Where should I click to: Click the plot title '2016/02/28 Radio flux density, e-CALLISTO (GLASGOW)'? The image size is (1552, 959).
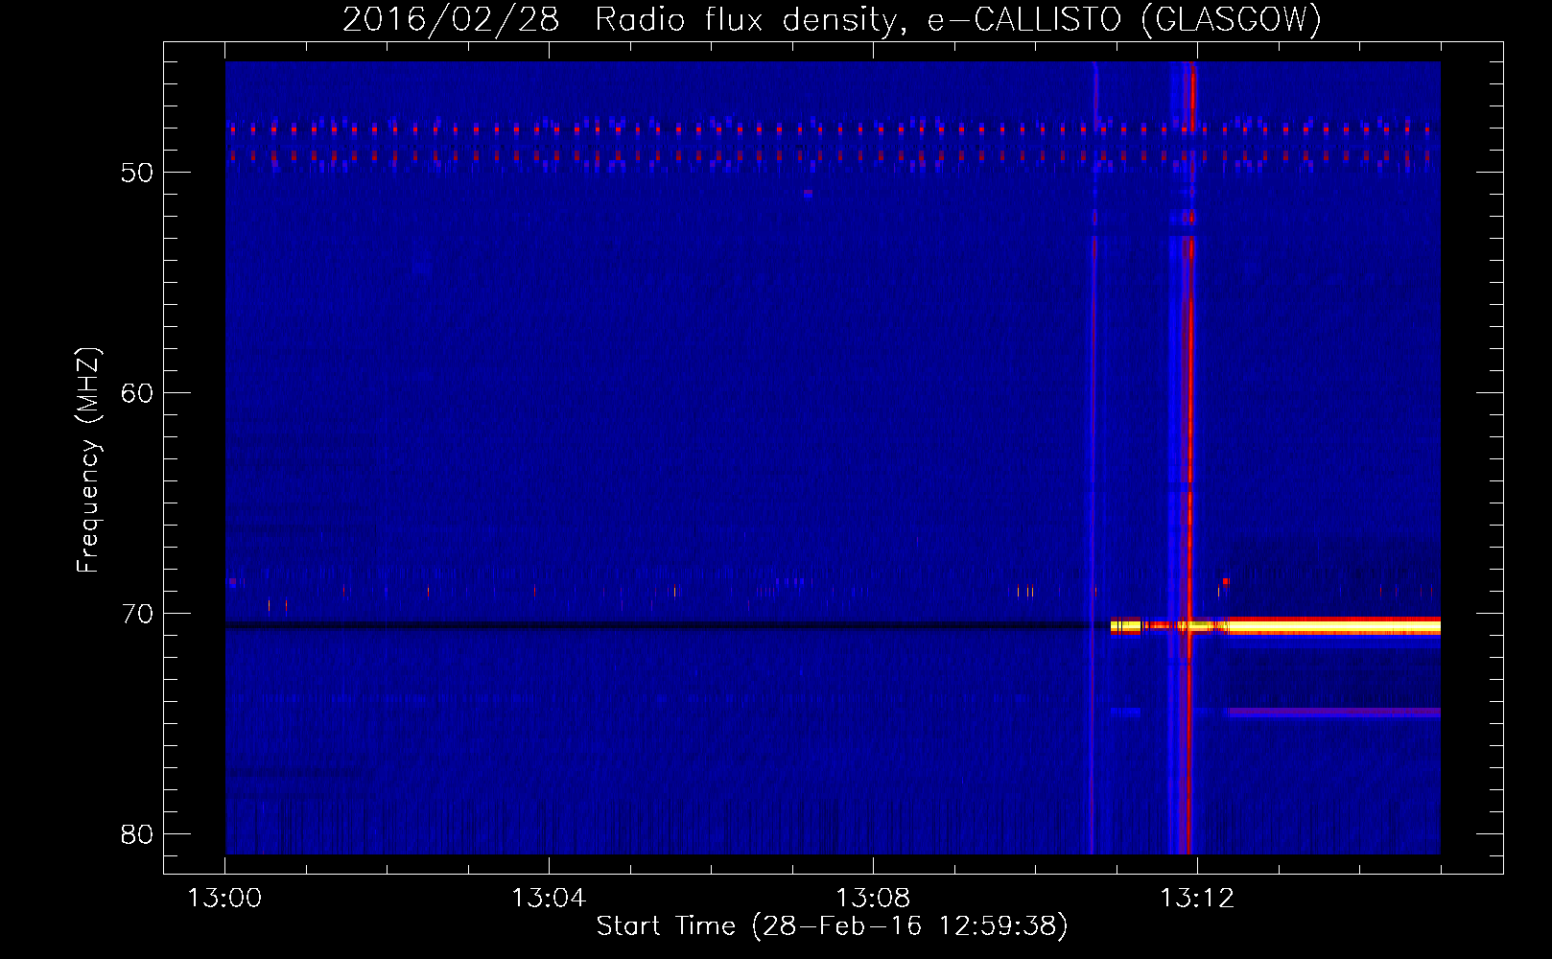832,19
